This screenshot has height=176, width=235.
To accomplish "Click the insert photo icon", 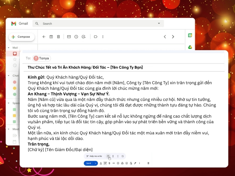I will click(127, 163).
